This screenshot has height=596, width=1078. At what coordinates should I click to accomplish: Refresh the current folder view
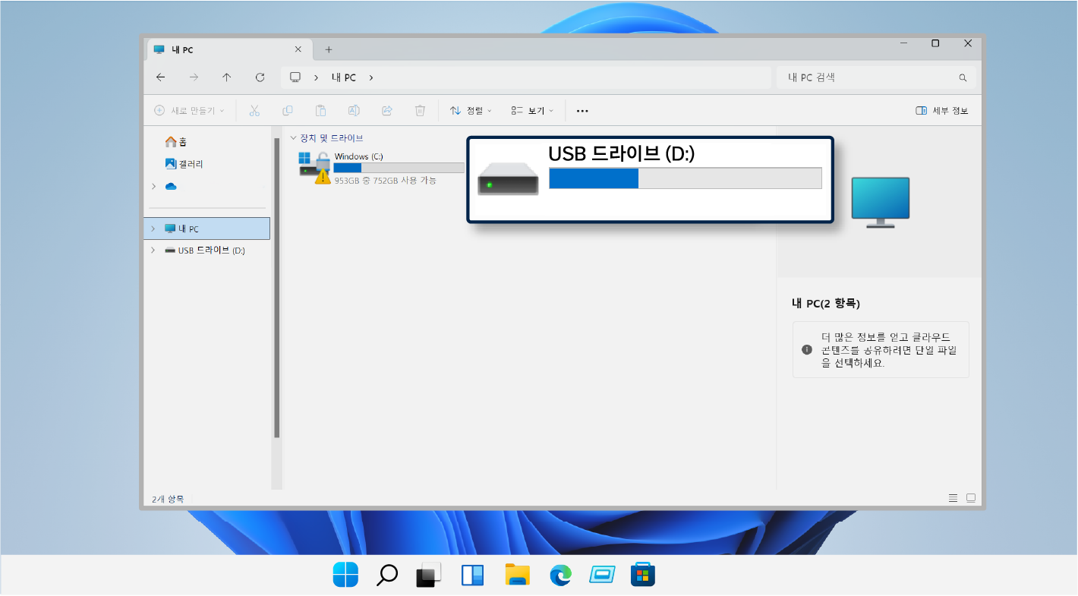(x=260, y=77)
